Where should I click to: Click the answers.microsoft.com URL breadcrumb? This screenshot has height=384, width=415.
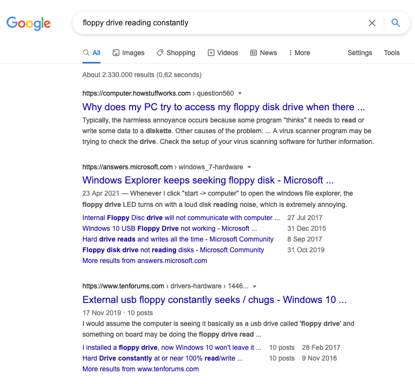(162, 167)
